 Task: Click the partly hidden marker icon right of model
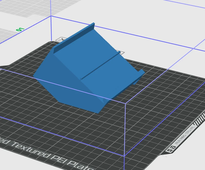click(x=122, y=53)
